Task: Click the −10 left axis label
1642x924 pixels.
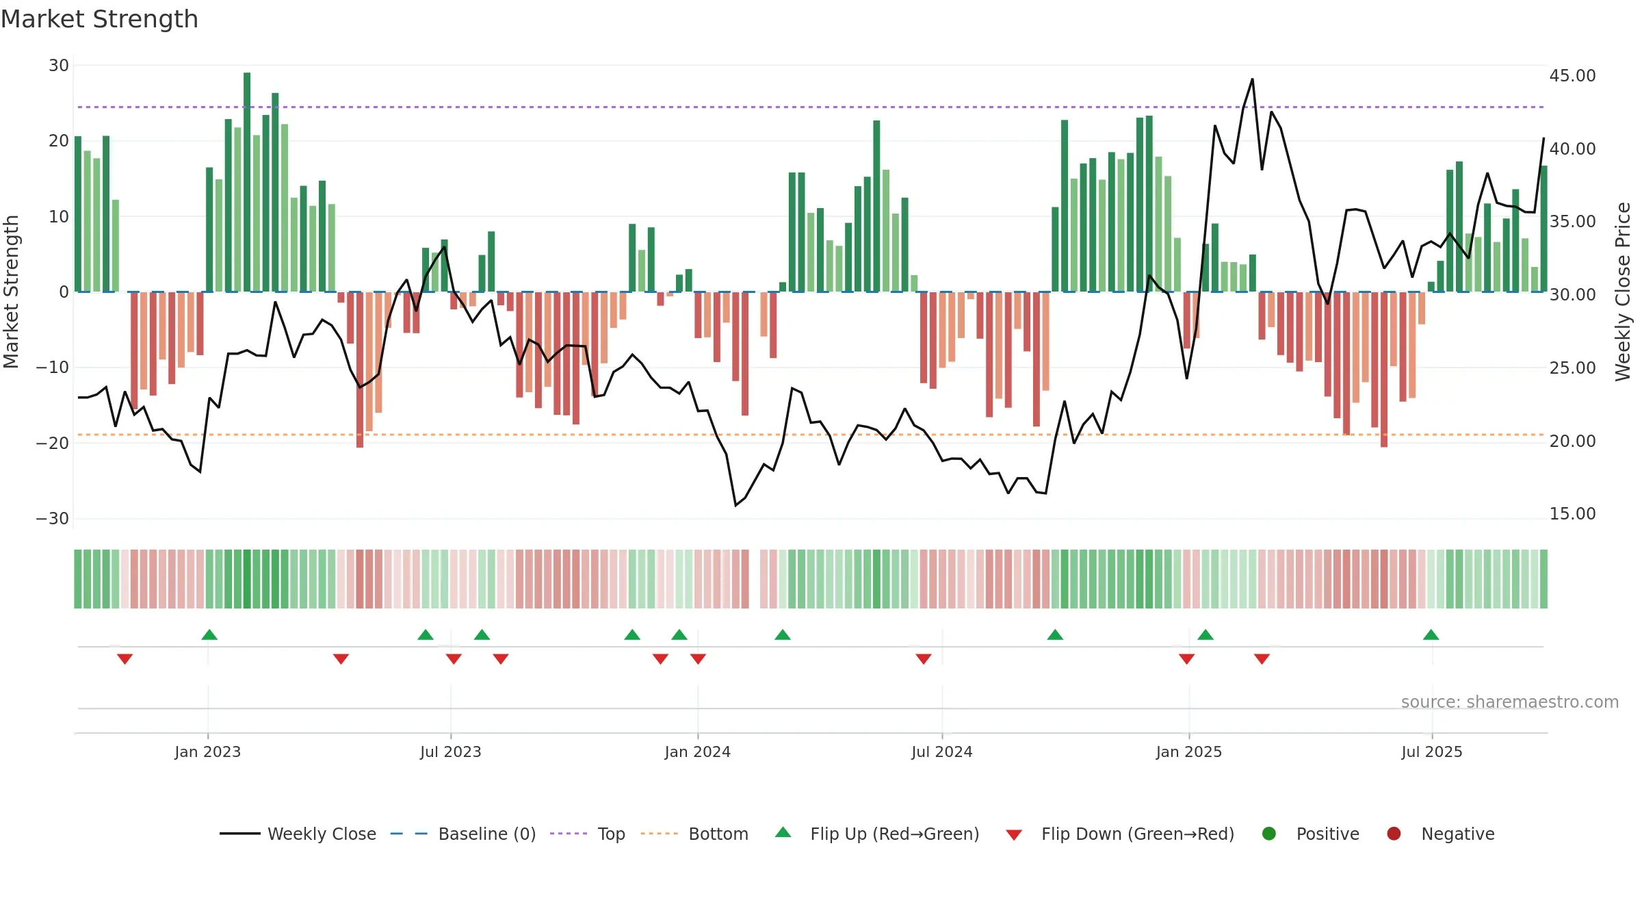Action: click(53, 367)
